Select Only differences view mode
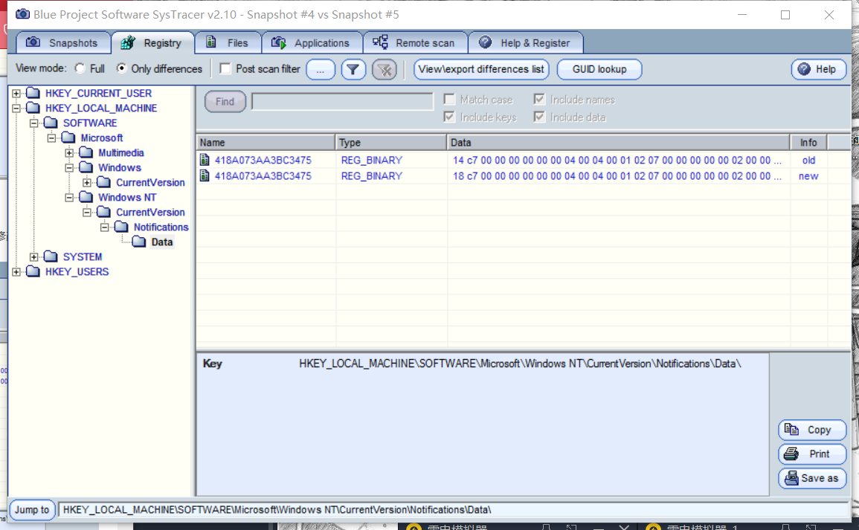Image resolution: width=859 pixels, height=530 pixels. pyautogui.click(x=122, y=68)
